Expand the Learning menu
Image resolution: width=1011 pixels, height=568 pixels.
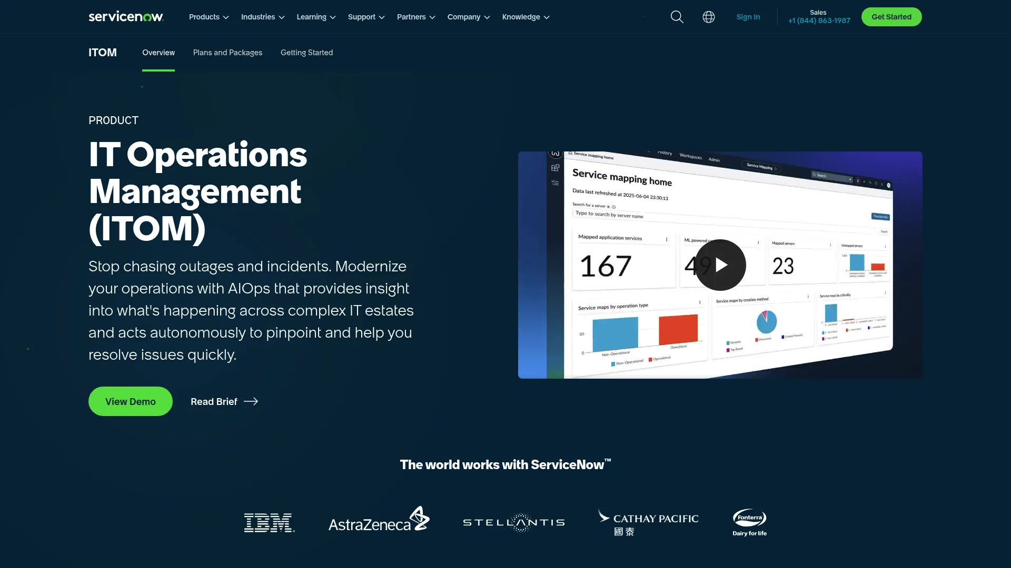(316, 17)
